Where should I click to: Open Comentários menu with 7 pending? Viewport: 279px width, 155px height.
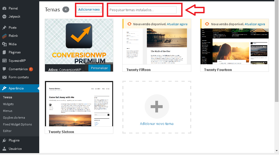(18, 69)
